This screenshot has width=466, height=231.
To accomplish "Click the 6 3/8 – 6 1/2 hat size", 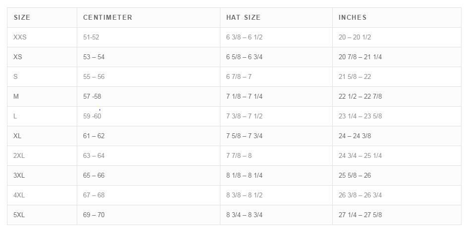I will [244, 38].
